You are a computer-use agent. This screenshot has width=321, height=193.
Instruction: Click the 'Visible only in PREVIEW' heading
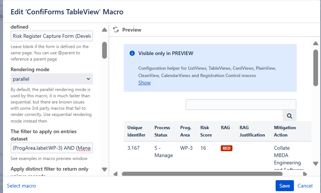point(165,53)
